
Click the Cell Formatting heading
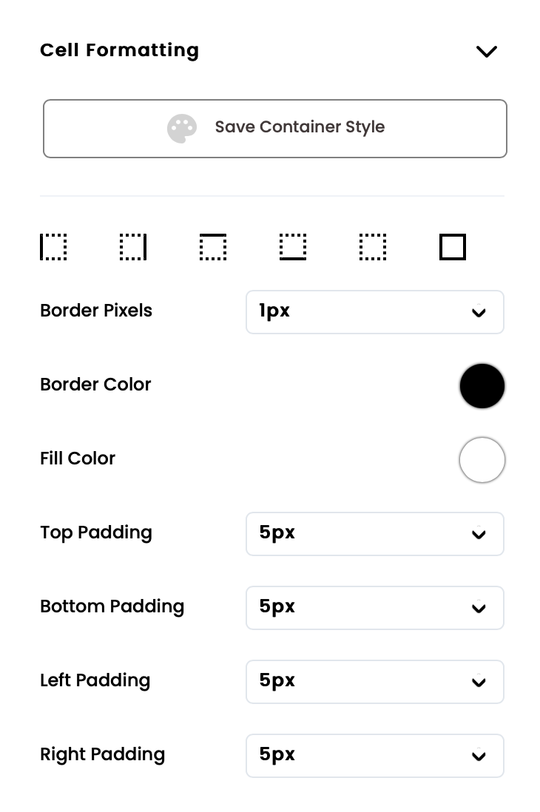(120, 50)
